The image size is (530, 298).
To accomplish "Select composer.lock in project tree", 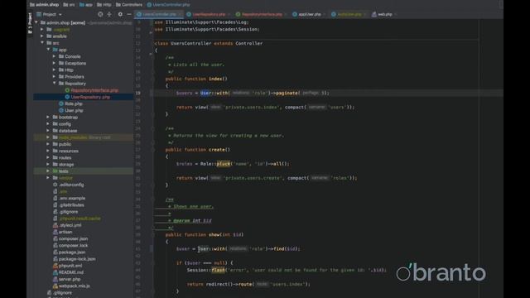I will [74, 246].
